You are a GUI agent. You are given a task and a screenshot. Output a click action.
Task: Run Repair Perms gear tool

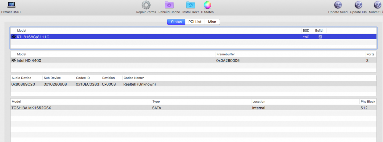tap(146, 5)
